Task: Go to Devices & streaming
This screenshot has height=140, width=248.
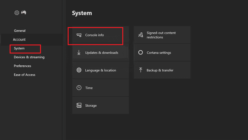Action: point(29,57)
